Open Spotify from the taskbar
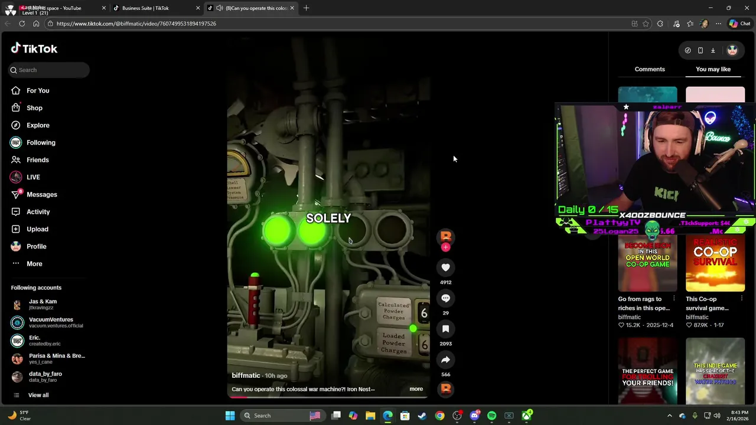756x425 pixels. coord(491,416)
